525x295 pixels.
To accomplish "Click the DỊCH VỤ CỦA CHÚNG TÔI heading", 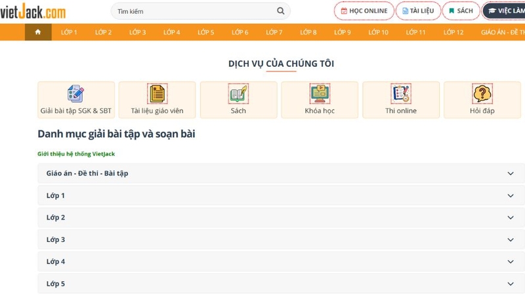I will pos(281,64).
